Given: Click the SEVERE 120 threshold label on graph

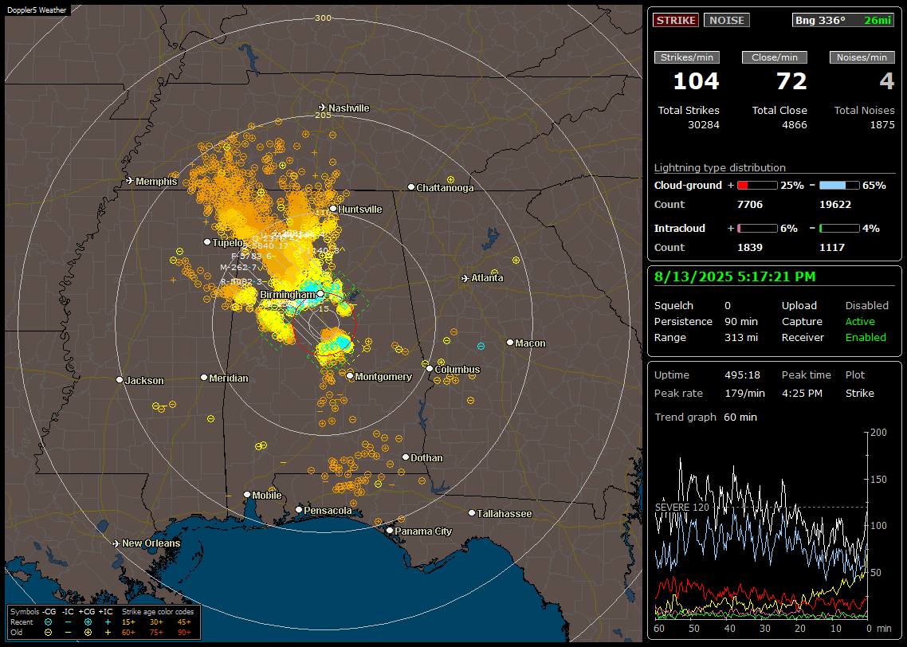Looking at the screenshot, I should coord(682,508).
